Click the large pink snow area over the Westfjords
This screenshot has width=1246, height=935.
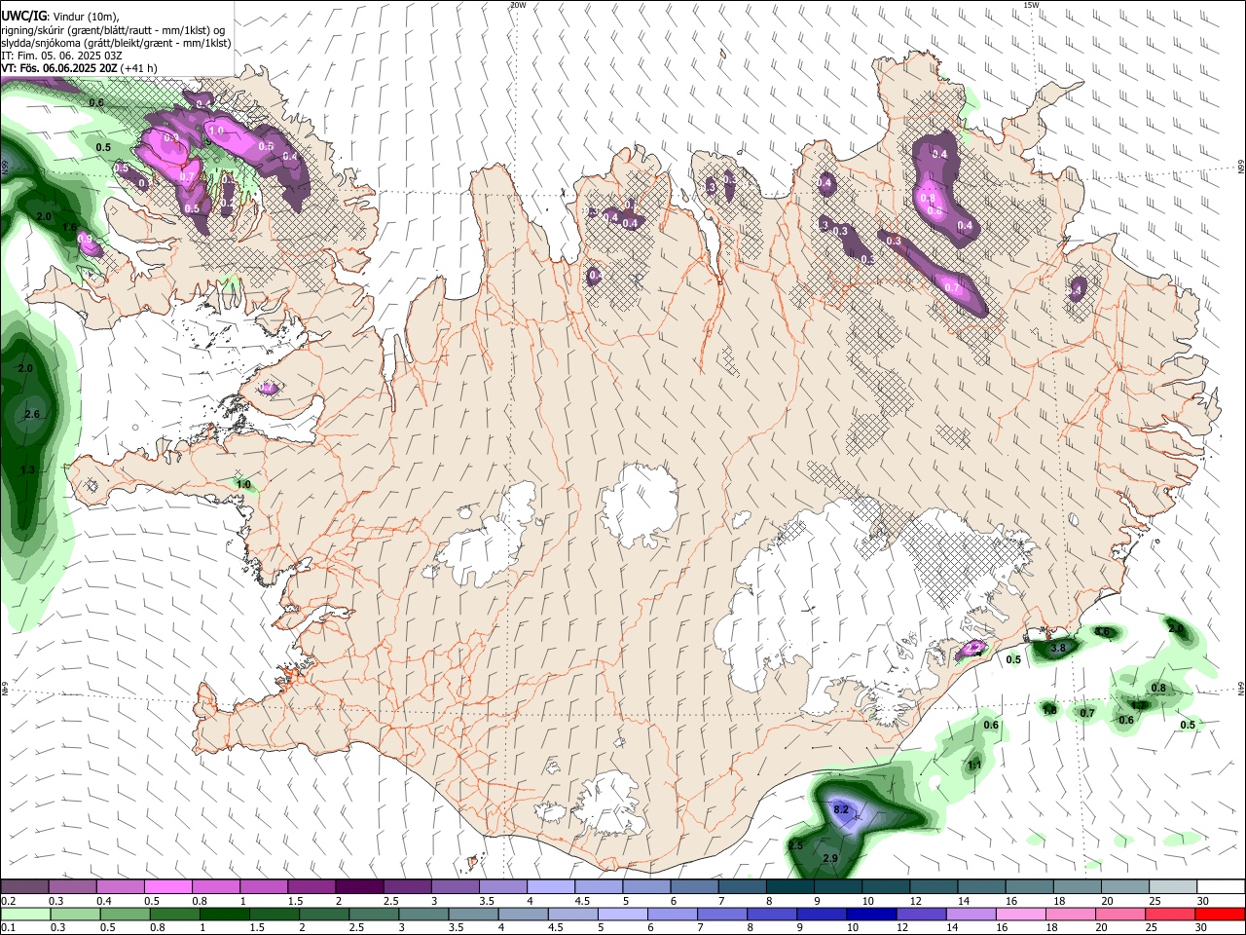(x=167, y=148)
